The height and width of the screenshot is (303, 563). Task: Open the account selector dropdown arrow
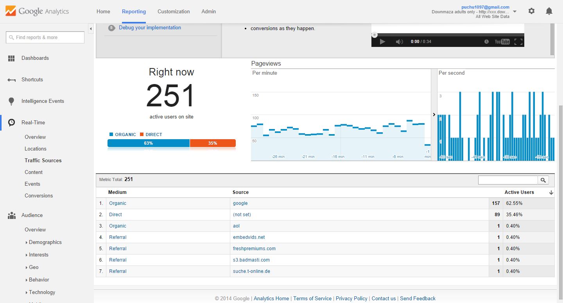[515, 12]
